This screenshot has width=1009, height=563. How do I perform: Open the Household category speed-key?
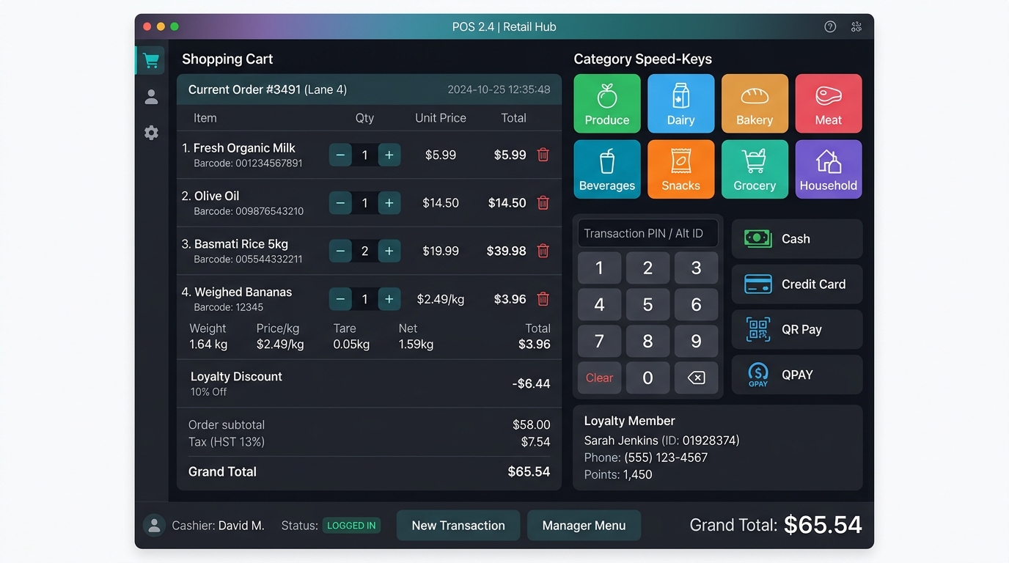click(829, 169)
